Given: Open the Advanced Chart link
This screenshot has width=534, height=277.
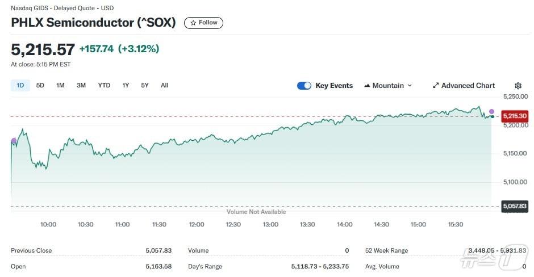Looking at the screenshot, I should point(468,86).
